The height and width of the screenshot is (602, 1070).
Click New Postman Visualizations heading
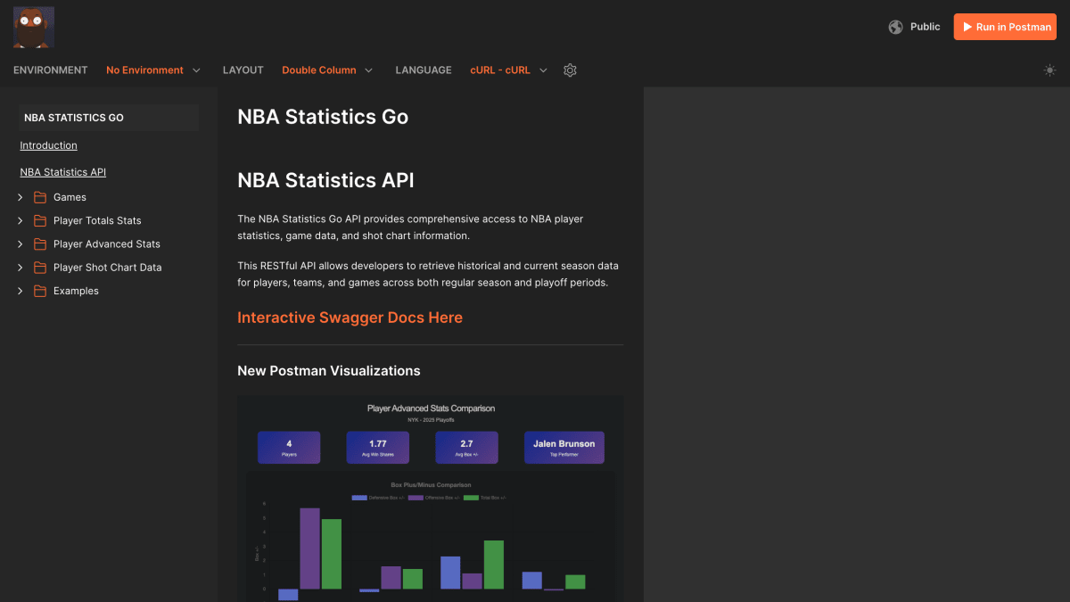(329, 371)
